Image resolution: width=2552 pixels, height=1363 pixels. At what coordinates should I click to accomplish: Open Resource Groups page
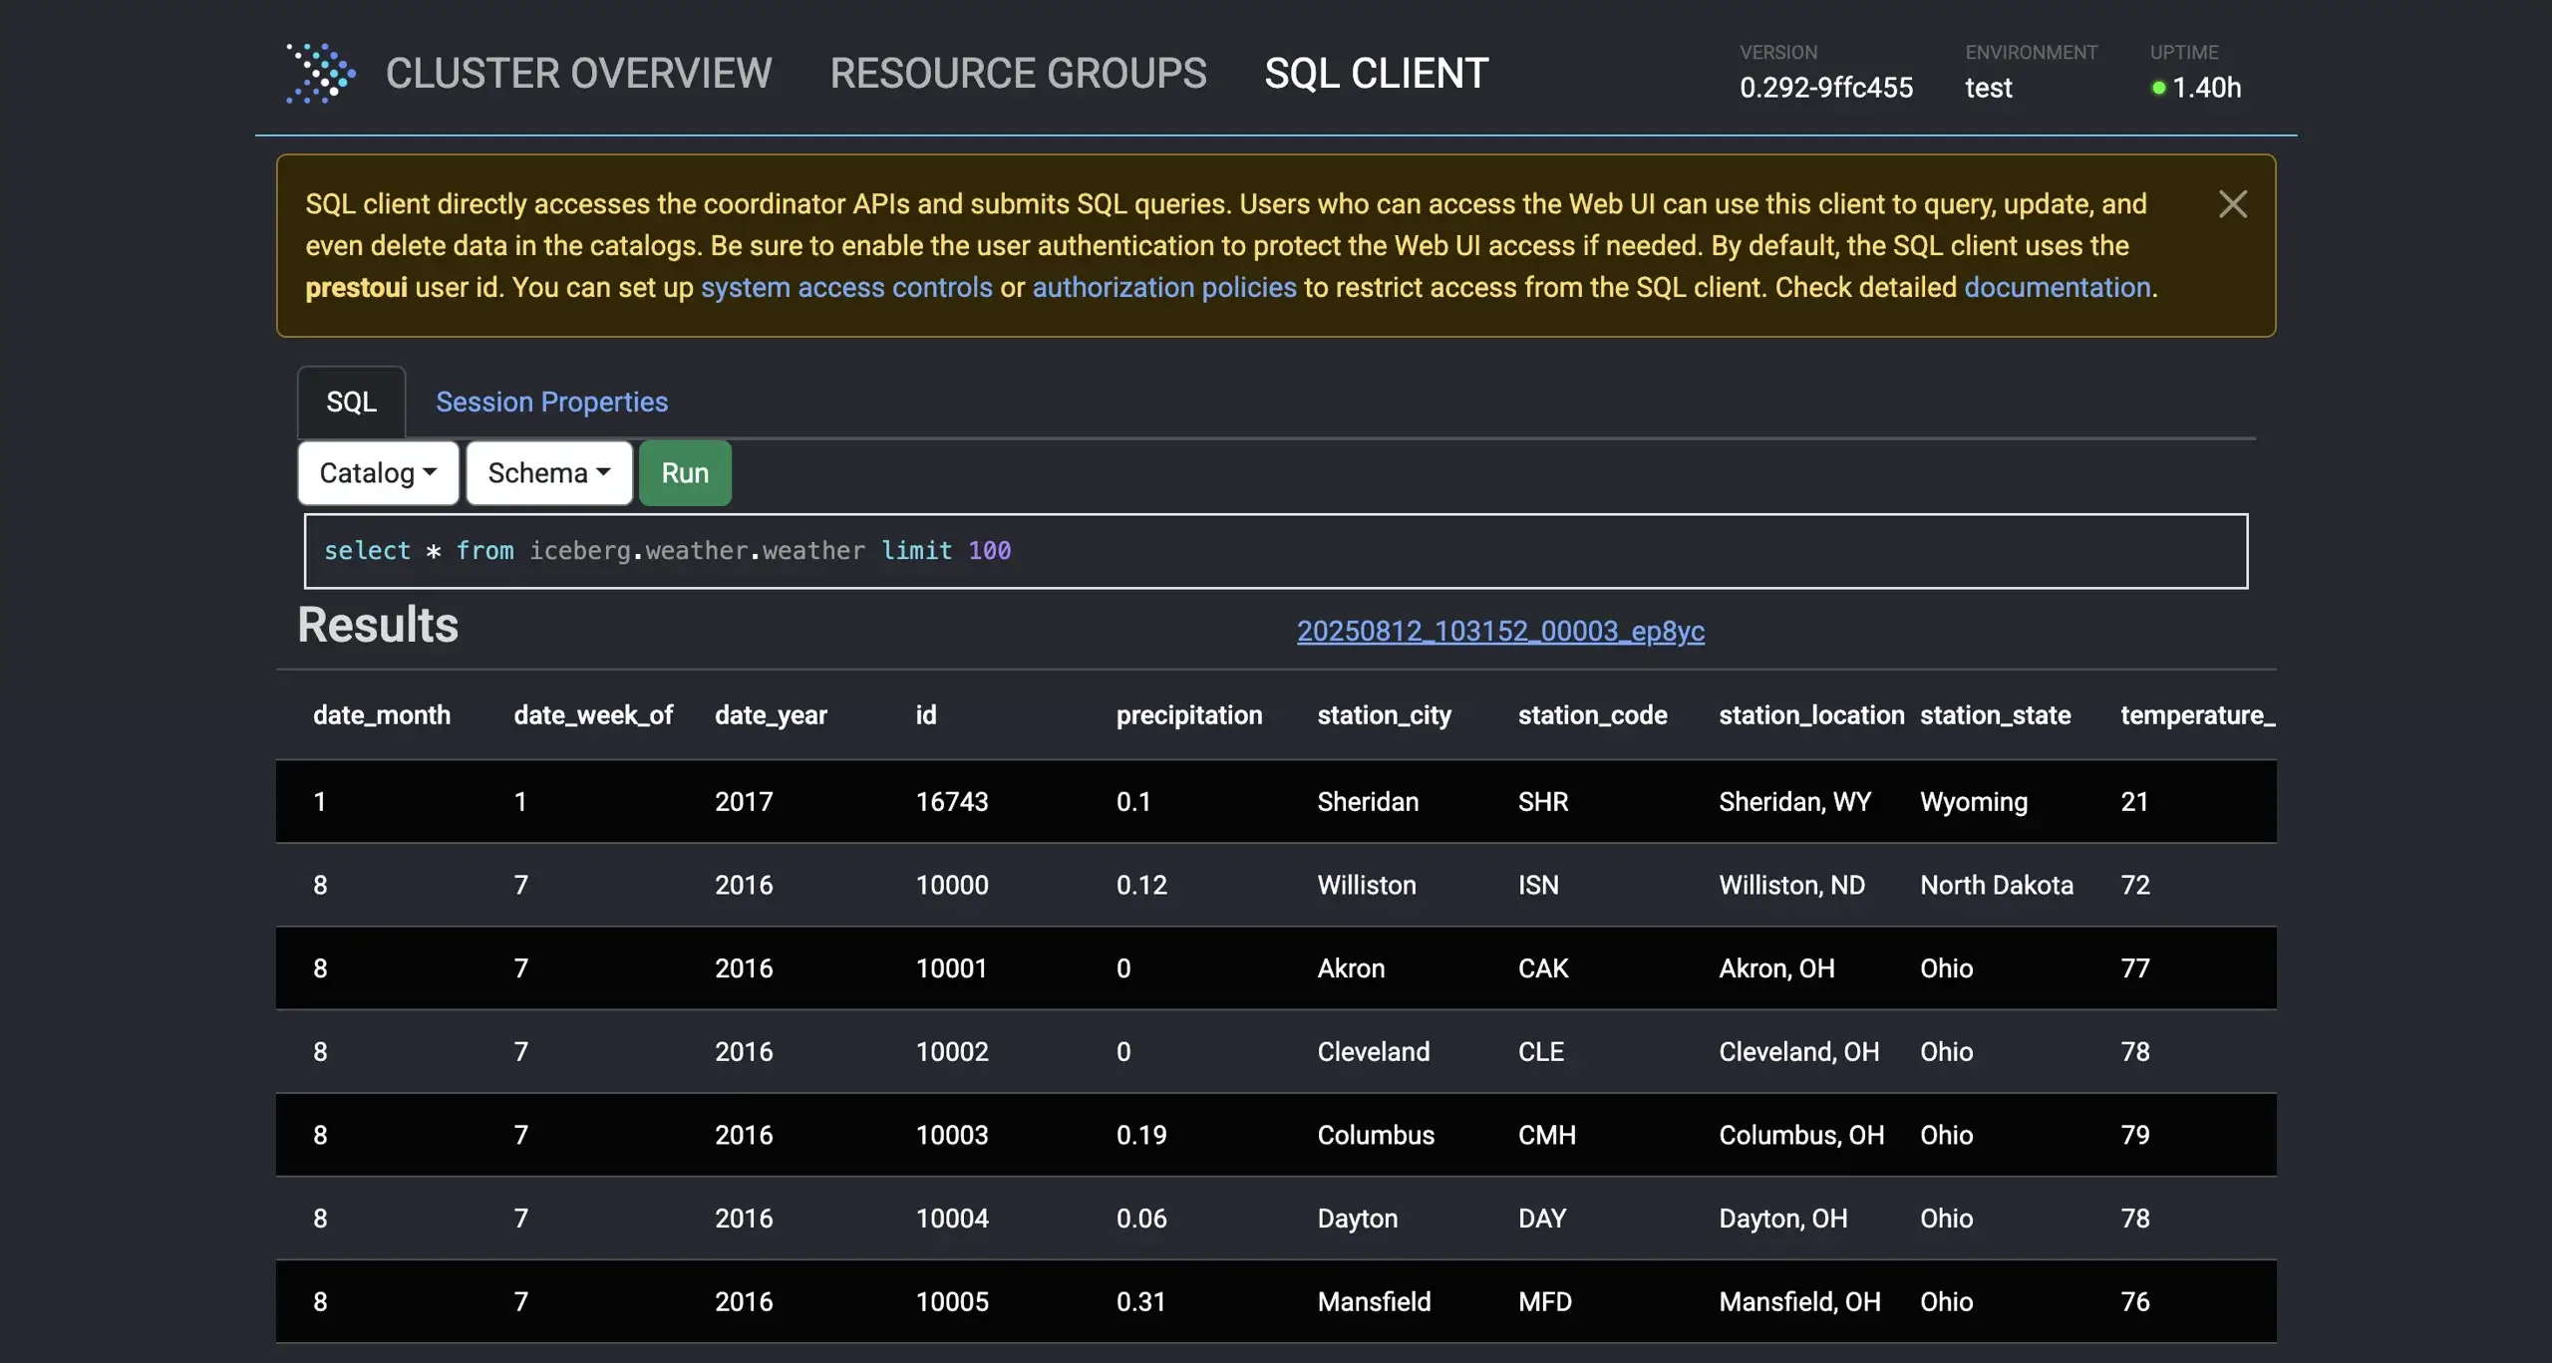click(1018, 74)
